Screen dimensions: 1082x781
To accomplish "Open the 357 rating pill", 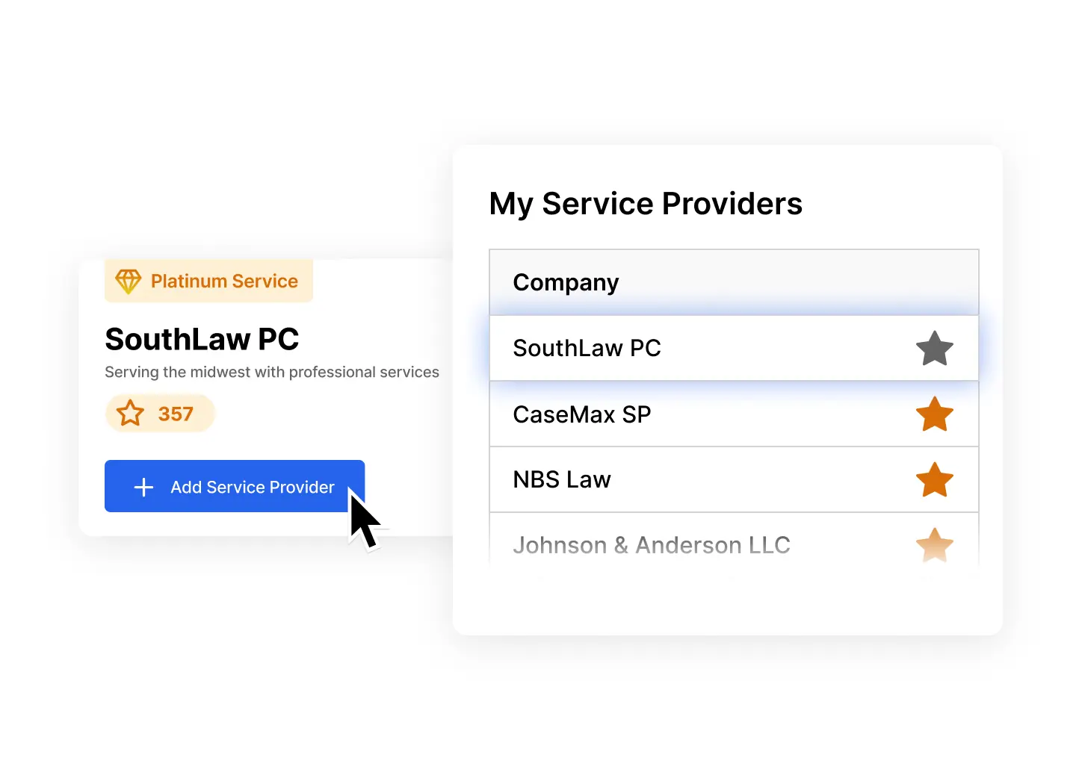I will 160,413.
